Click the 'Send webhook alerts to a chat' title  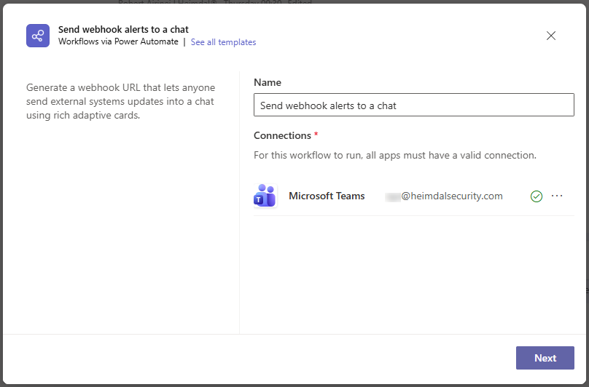pos(123,29)
